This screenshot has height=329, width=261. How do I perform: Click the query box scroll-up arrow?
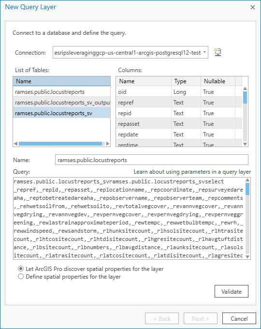247,180
